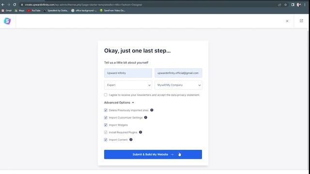Open the external link icon at top right
This screenshot has height=174, width=310.
click(x=301, y=21)
